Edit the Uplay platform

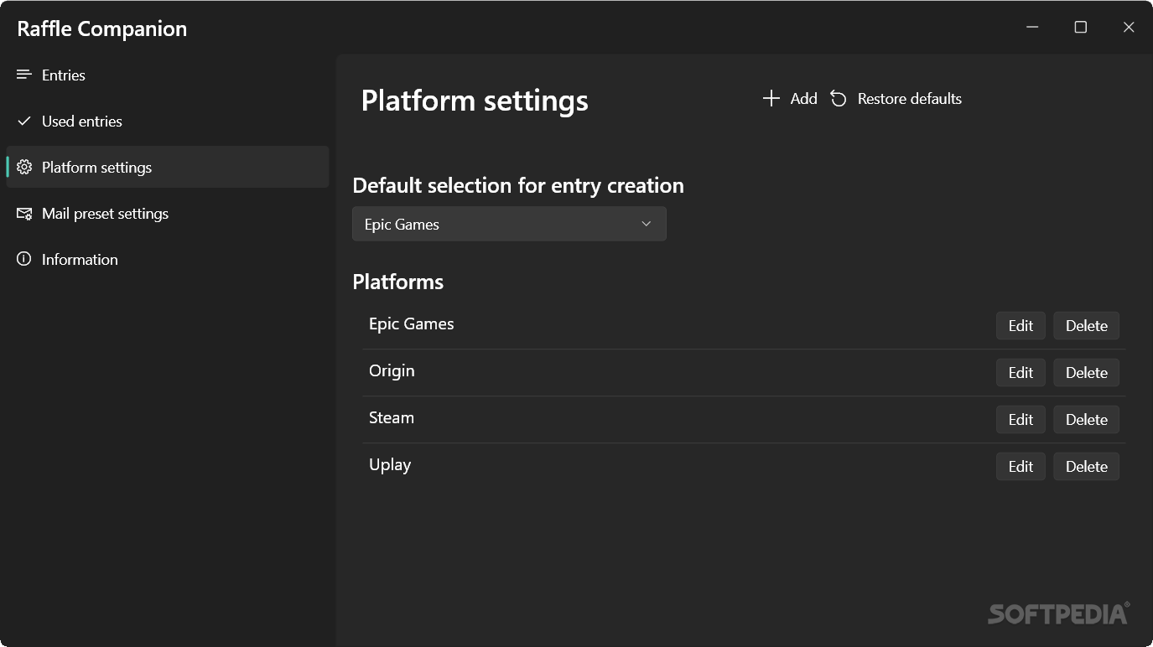[1021, 466]
